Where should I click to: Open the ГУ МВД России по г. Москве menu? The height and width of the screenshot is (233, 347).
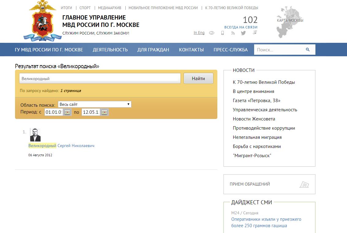tap(49, 50)
